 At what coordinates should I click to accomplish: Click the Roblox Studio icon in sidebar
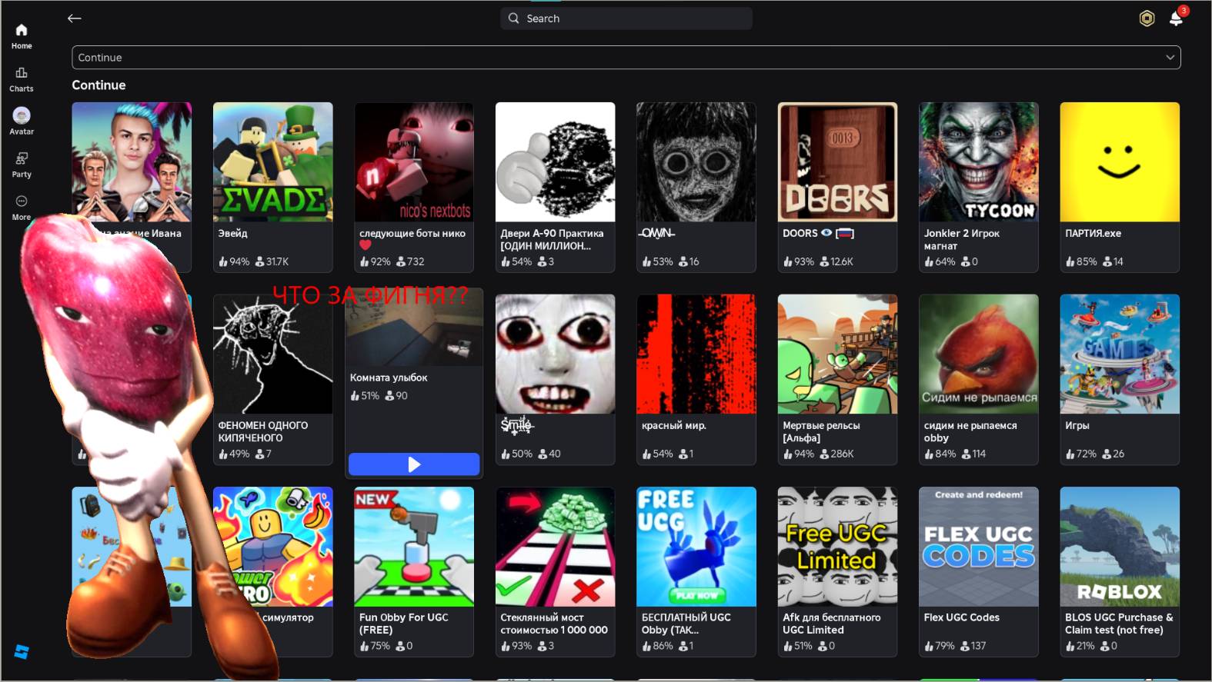point(22,652)
